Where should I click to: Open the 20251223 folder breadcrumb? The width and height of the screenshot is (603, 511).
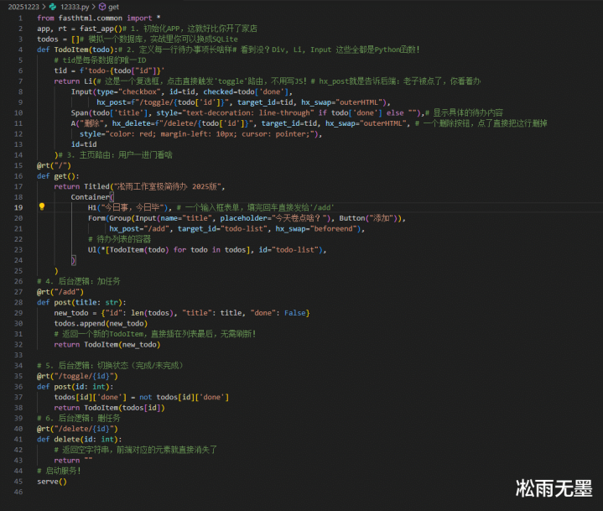pos(23,7)
